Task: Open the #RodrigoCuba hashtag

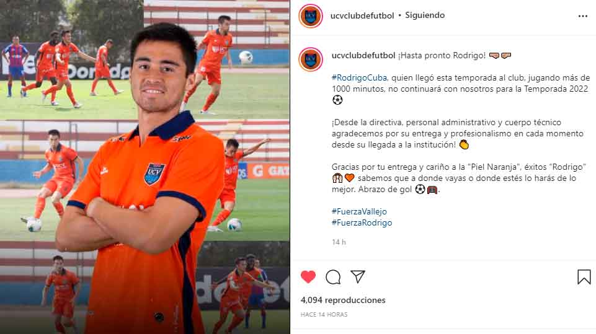Action: click(359, 78)
